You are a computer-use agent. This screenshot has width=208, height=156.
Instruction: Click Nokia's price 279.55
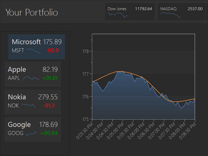pos(48,97)
